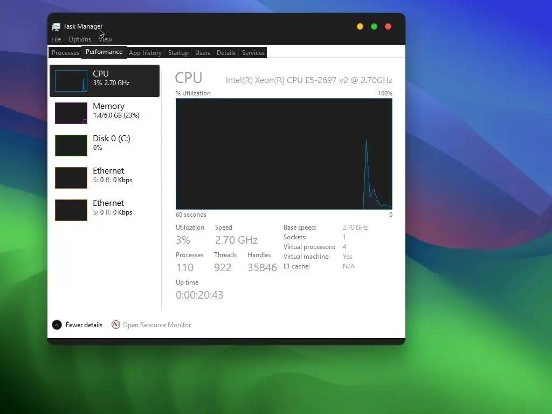Click the large CPU heading
The width and height of the screenshot is (552, 414).
coord(189,78)
